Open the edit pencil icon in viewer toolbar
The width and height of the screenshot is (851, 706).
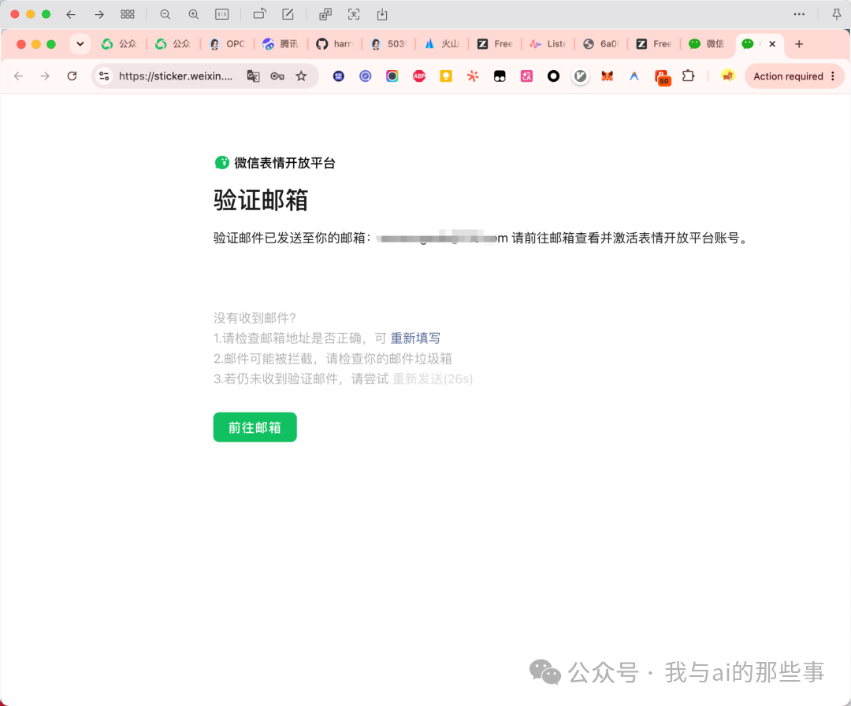pos(288,15)
